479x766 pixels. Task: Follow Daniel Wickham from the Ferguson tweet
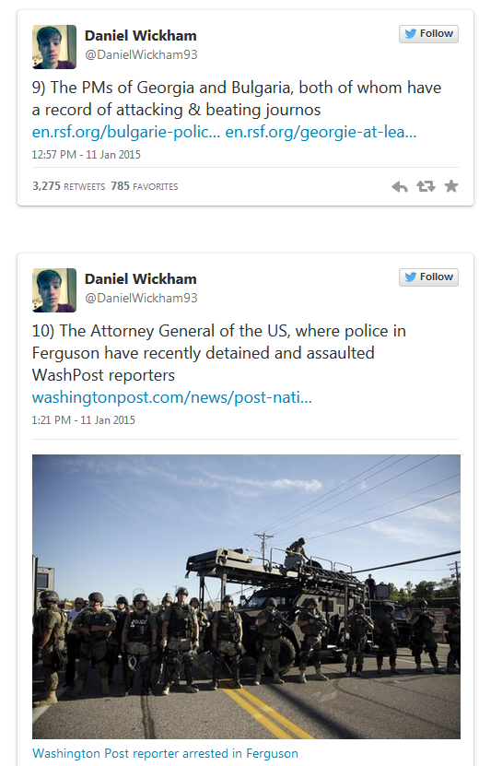(x=428, y=277)
